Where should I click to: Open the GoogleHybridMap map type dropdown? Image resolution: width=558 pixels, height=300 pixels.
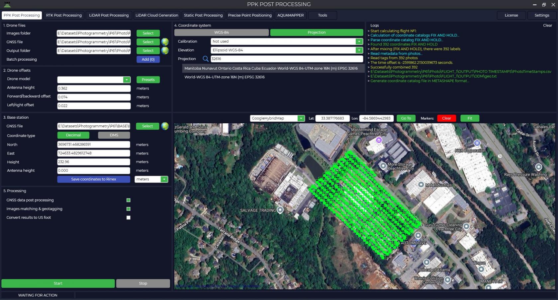pos(301,118)
